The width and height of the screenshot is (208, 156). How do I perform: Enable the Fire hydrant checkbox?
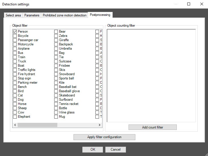pos(15,74)
